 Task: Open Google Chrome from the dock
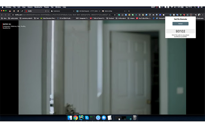click(x=76, y=118)
